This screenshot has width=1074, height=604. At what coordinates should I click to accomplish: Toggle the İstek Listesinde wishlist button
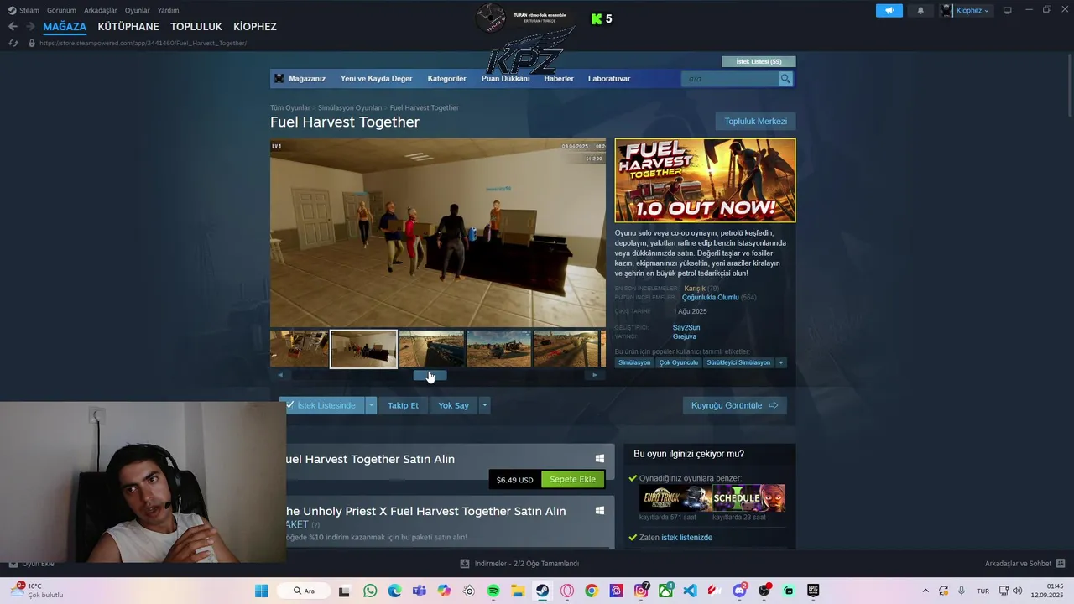(322, 405)
